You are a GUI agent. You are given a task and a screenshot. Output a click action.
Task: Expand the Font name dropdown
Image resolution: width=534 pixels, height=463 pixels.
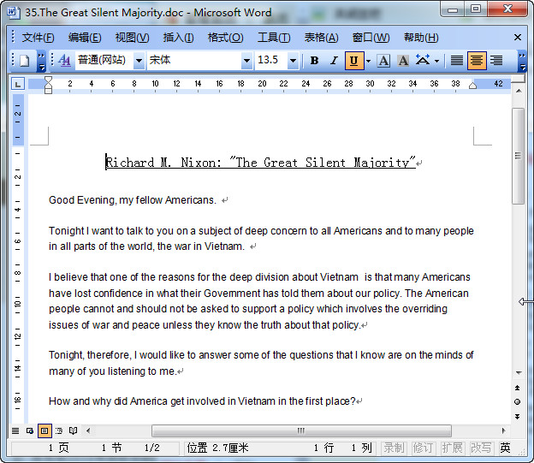pyautogui.click(x=246, y=61)
